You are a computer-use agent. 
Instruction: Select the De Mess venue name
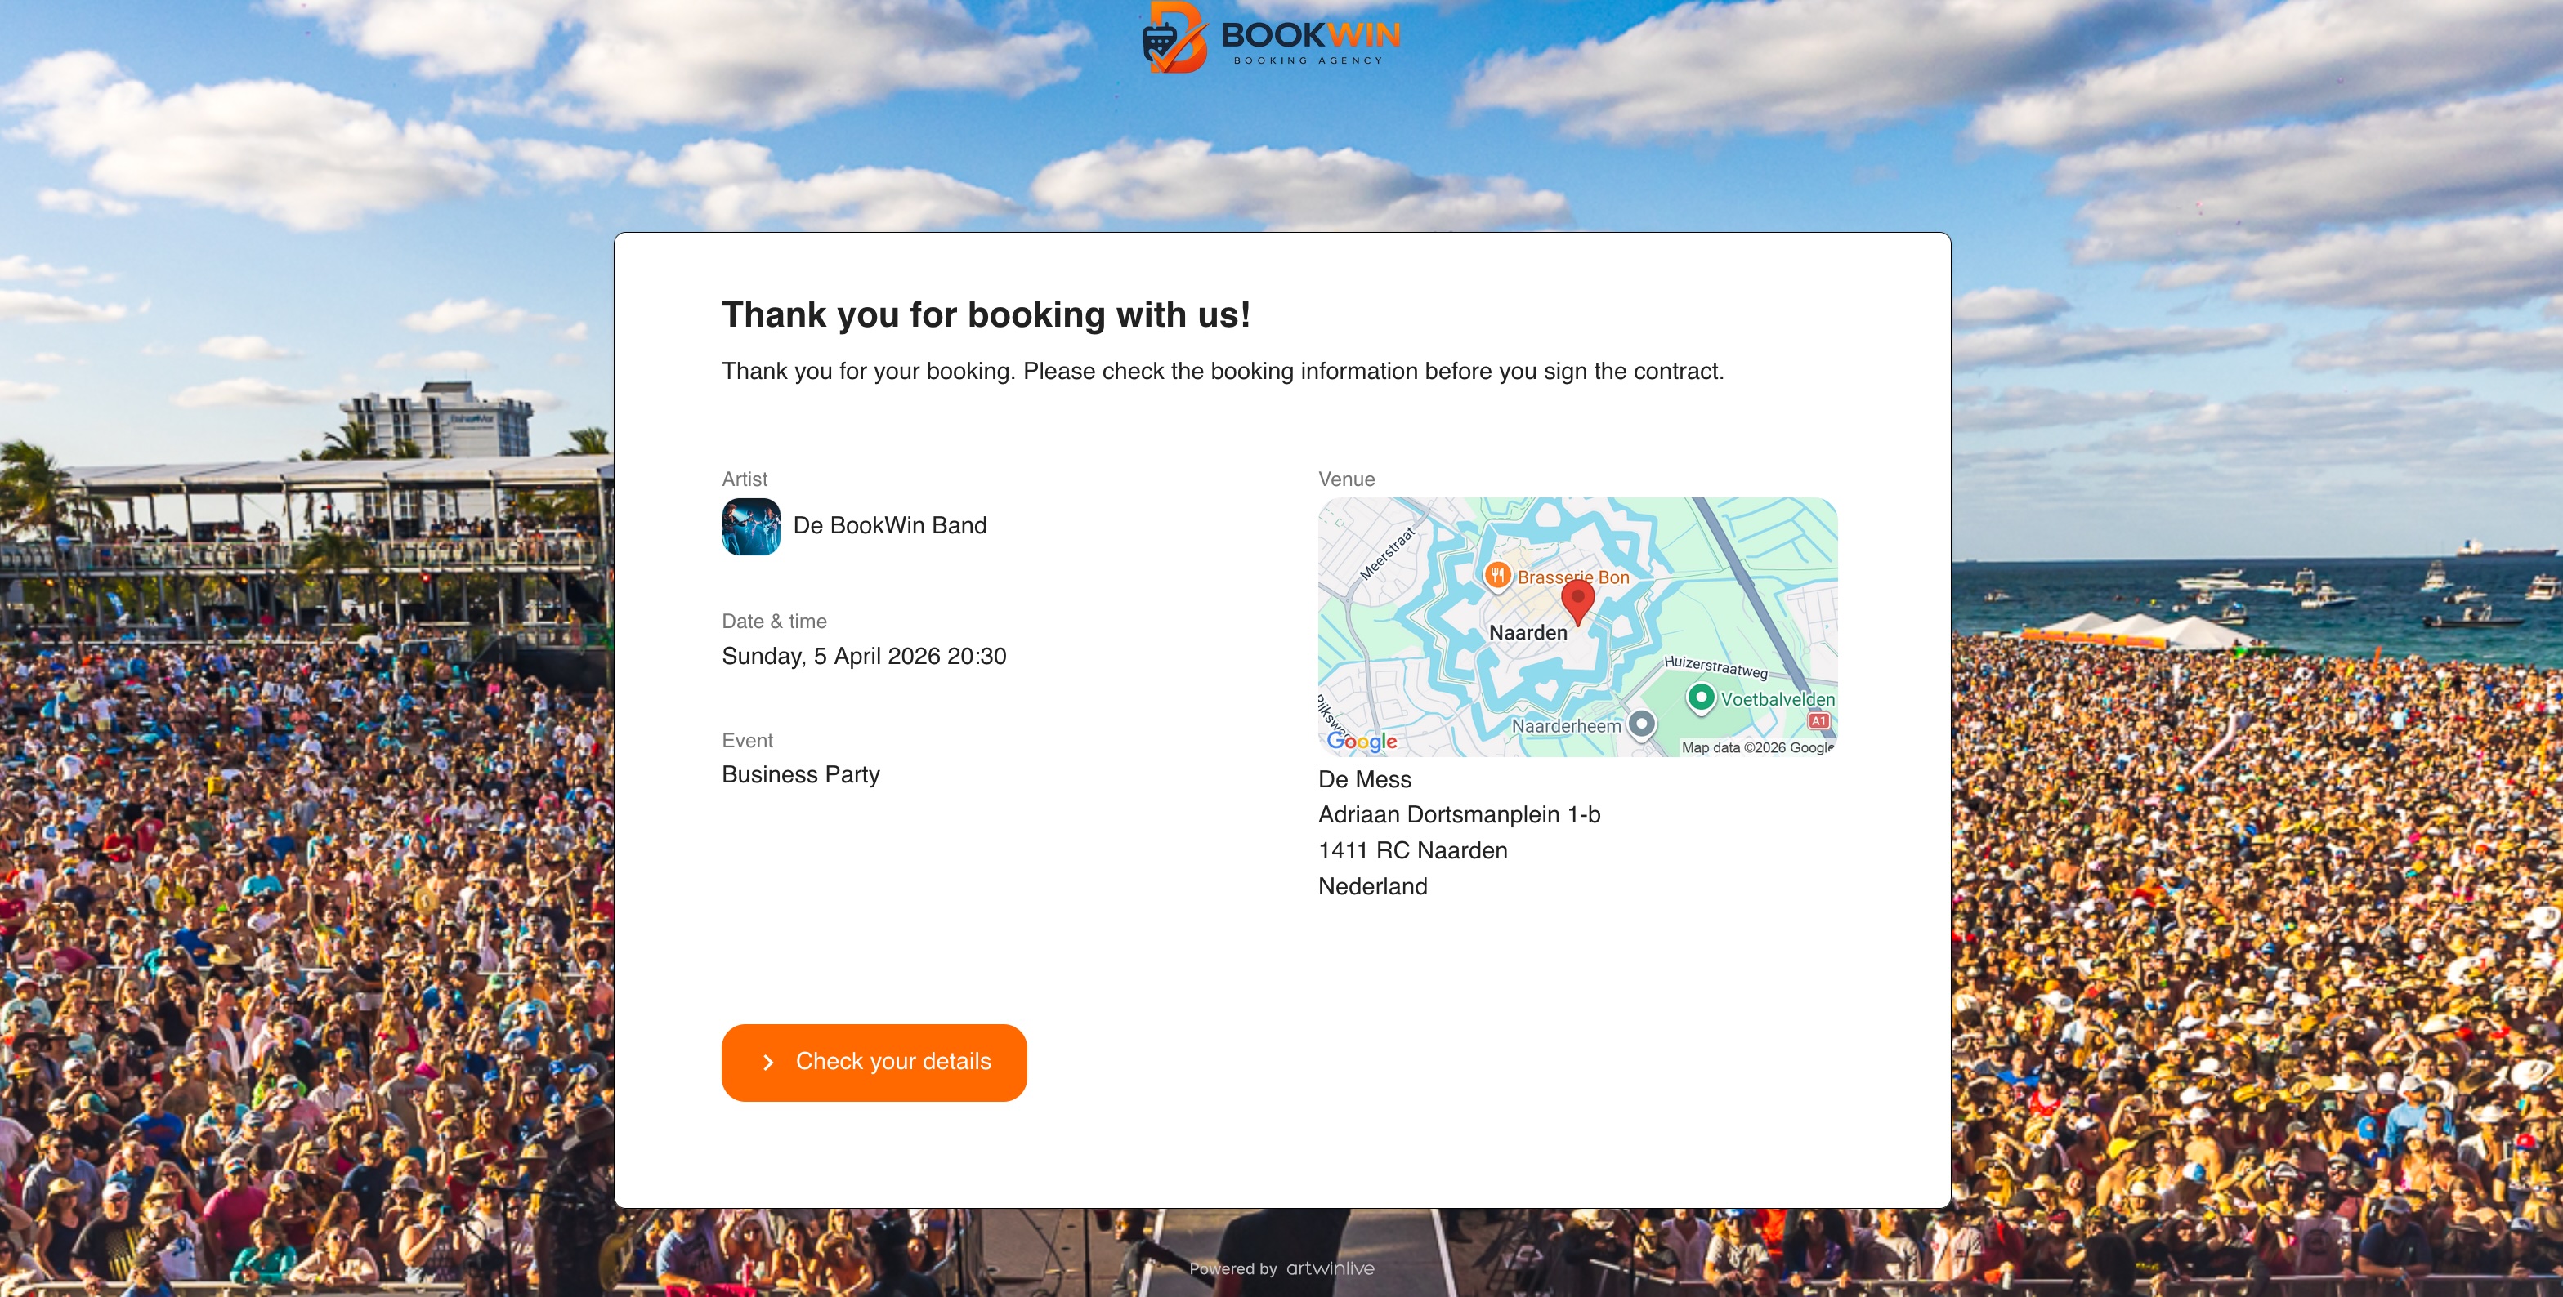pos(1365,780)
